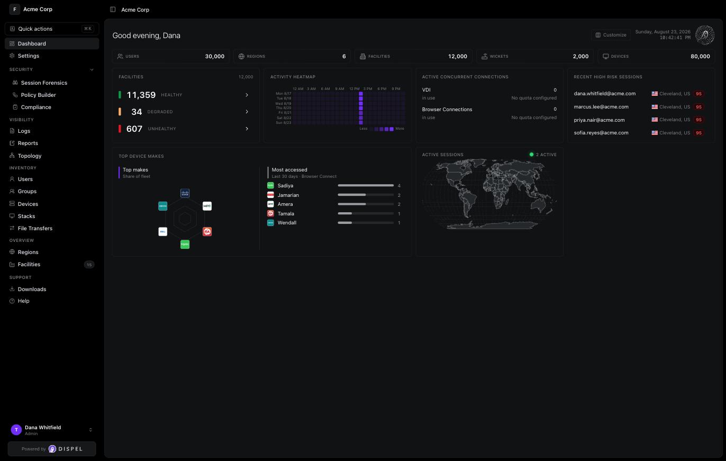Click the Tamala access bar
The width and height of the screenshot is (726, 461).
point(366,214)
